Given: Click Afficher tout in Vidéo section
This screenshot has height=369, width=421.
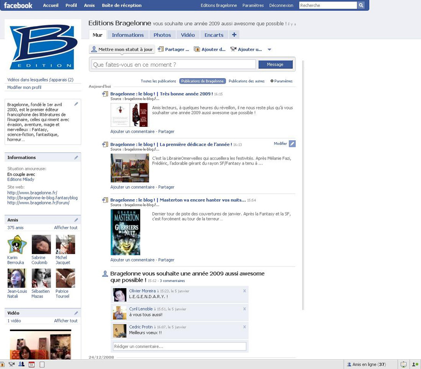Looking at the screenshot, I should coord(66,321).
